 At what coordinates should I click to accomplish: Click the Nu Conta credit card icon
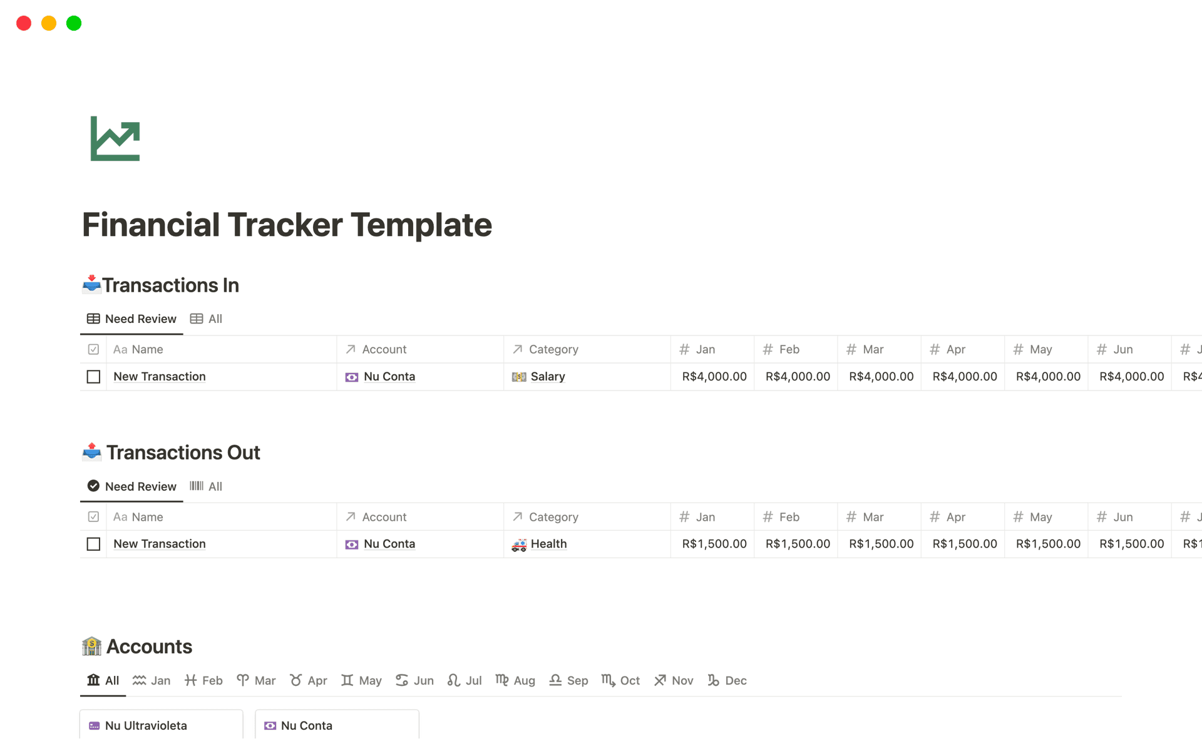tap(352, 376)
